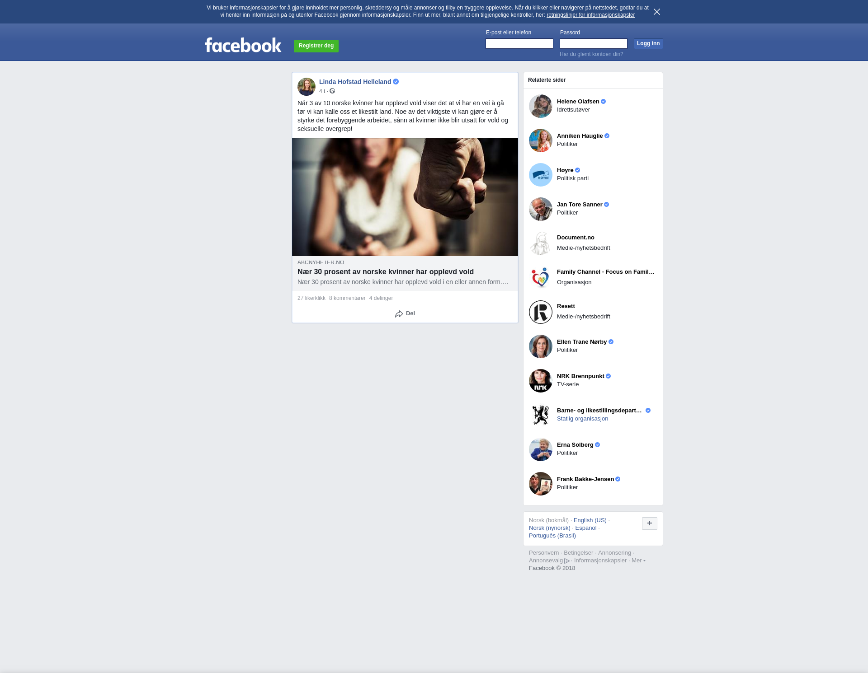
Task: Open the article image with the fist
Action: [405, 197]
